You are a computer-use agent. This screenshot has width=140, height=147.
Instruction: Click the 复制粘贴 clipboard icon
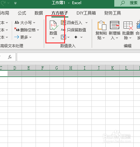point(102,25)
